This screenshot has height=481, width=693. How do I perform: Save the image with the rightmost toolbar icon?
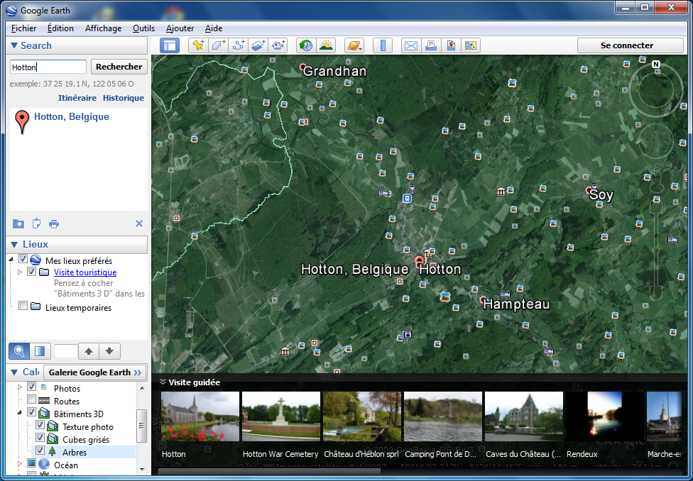pos(471,45)
